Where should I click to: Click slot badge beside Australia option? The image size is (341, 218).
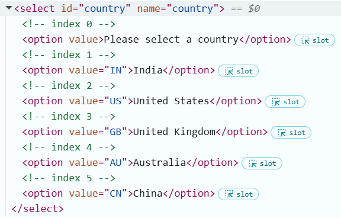tap(262, 163)
